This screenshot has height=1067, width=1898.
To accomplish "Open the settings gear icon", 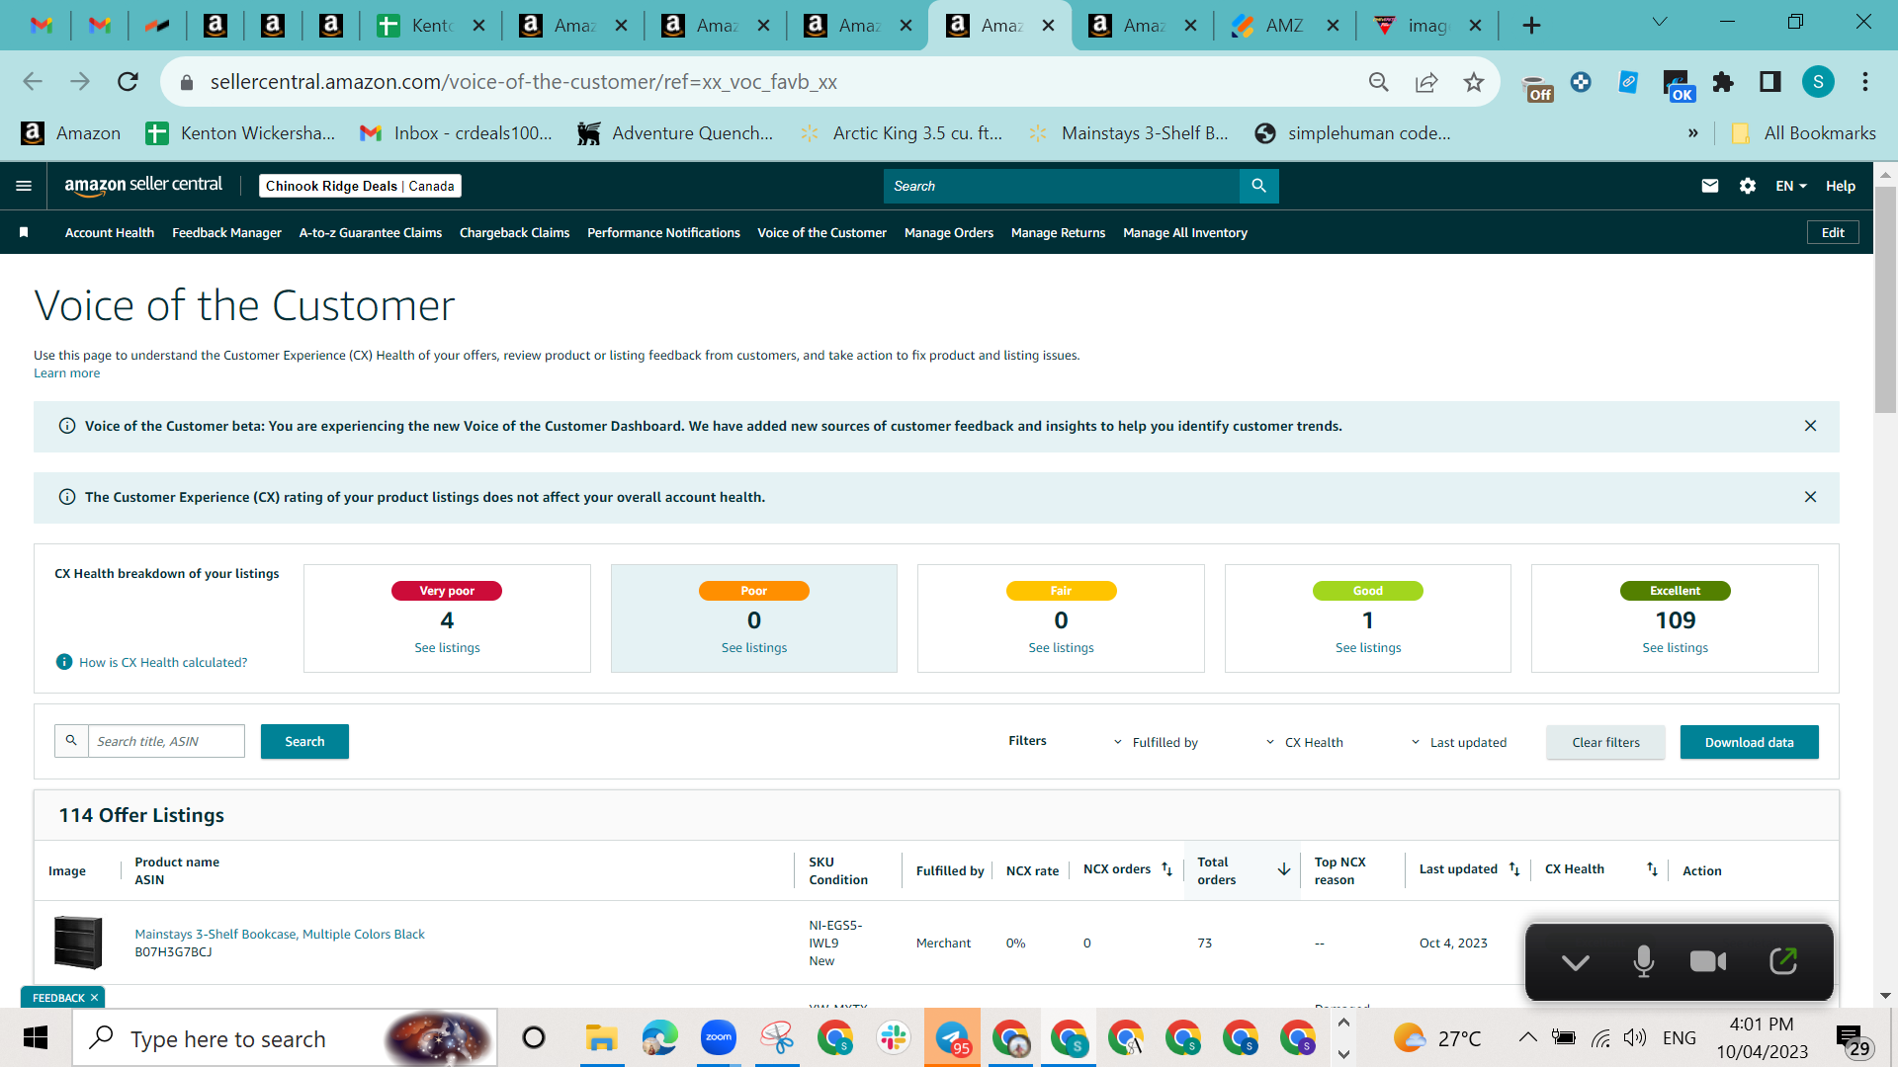I will coord(1747,186).
